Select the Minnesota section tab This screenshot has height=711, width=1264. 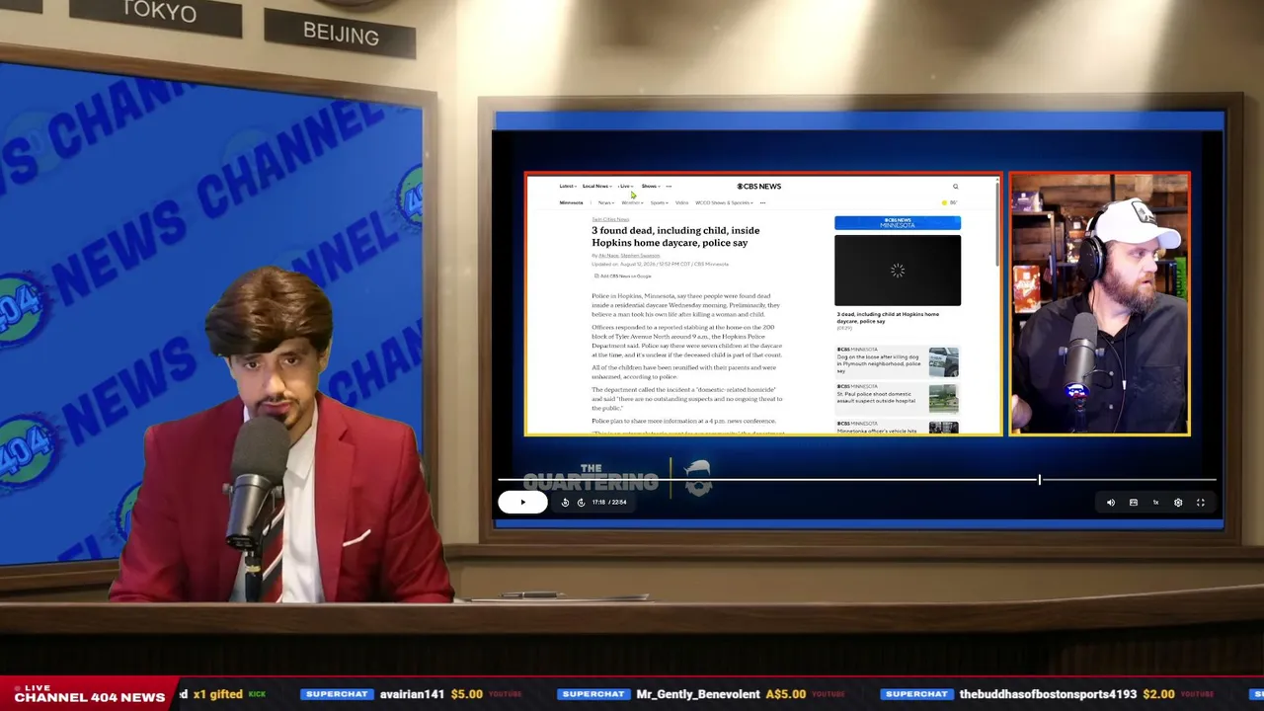point(572,202)
